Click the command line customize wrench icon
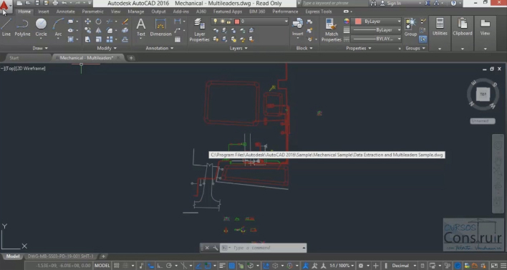This screenshot has height=270, width=507. click(x=216, y=248)
